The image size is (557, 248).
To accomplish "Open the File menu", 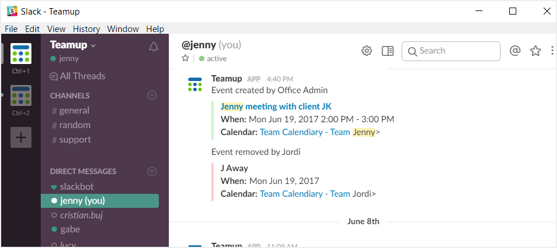I will click(11, 29).
